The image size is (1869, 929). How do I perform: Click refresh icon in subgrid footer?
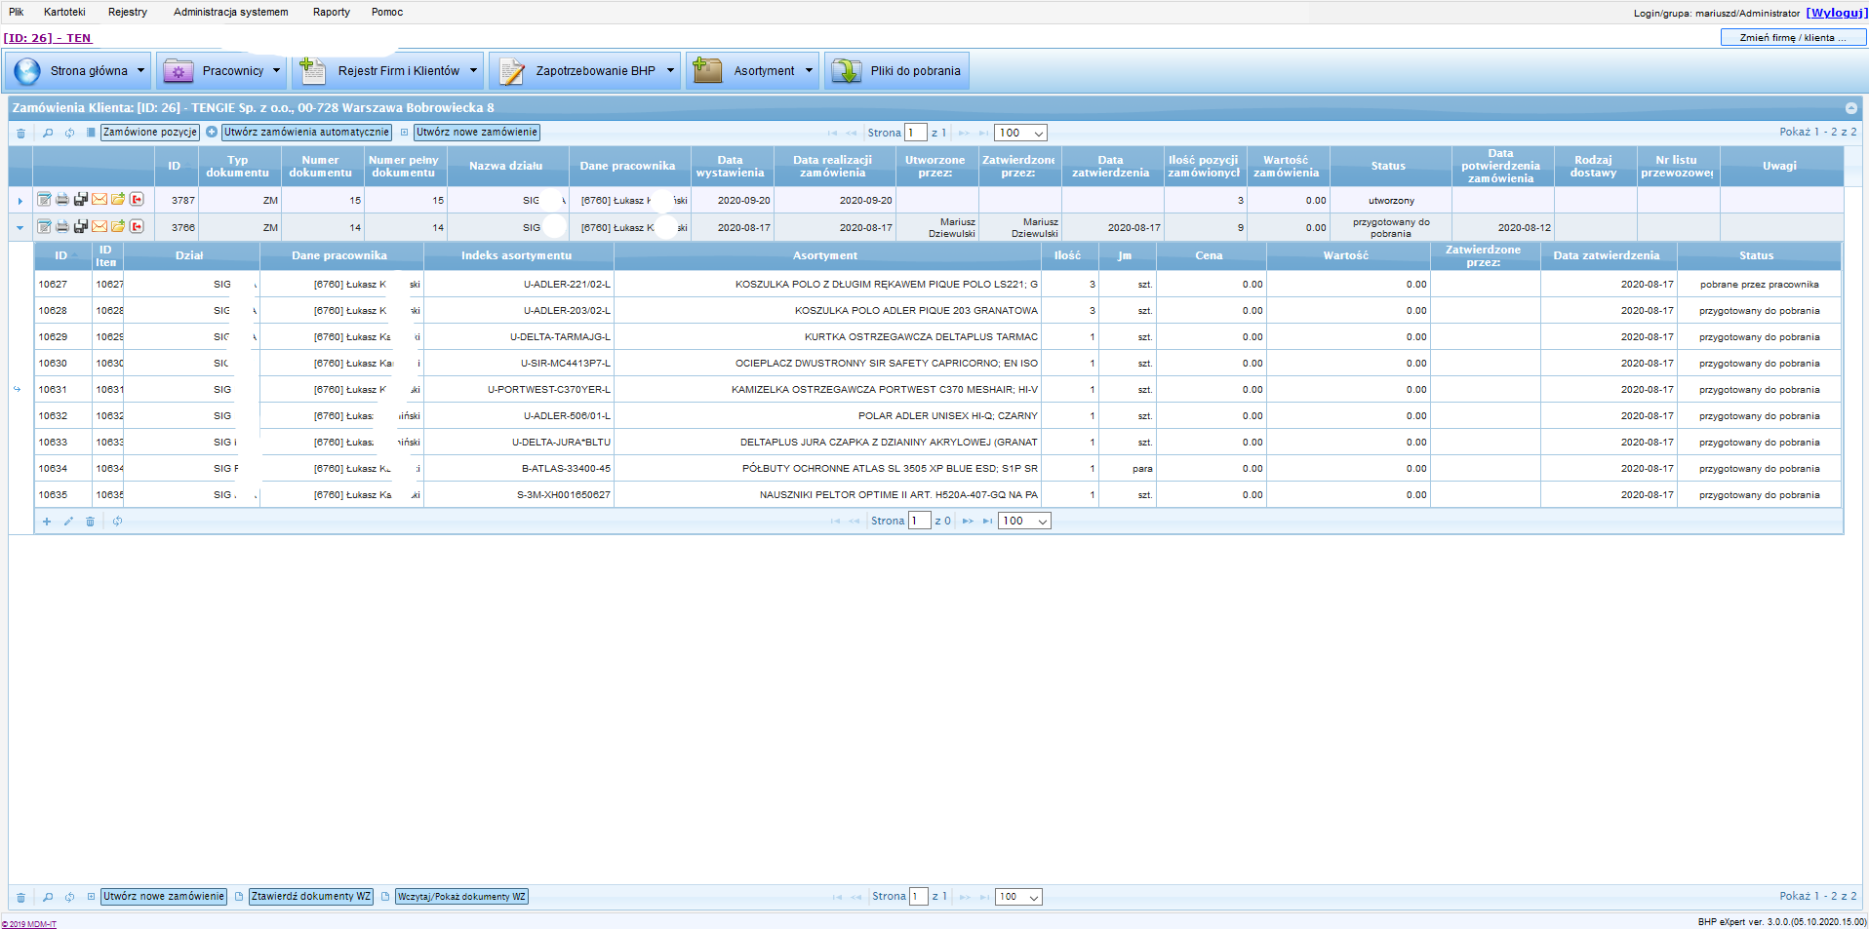[117, 522]
